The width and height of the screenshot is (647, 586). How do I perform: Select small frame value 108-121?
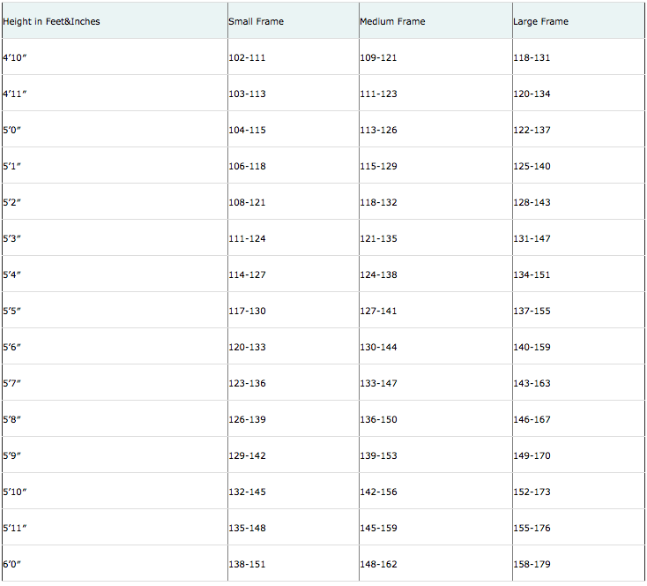tap(247, 202)
